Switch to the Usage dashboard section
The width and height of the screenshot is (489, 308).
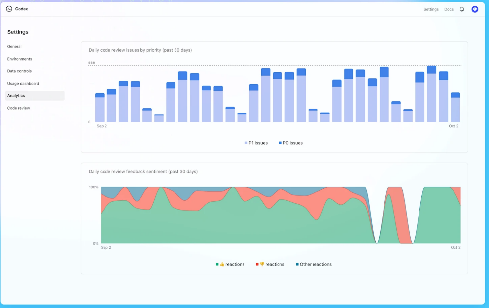(23, 83)
